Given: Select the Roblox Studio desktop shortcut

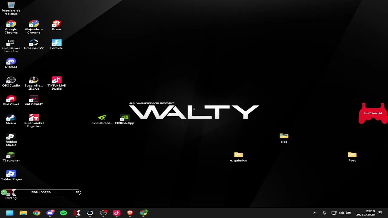Looking at the screenshot, I should point(11,140).
